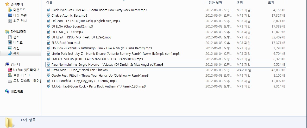Click the Documents (문서) library icon
Screen dimensions: 307x128
[x=10, y=37]
